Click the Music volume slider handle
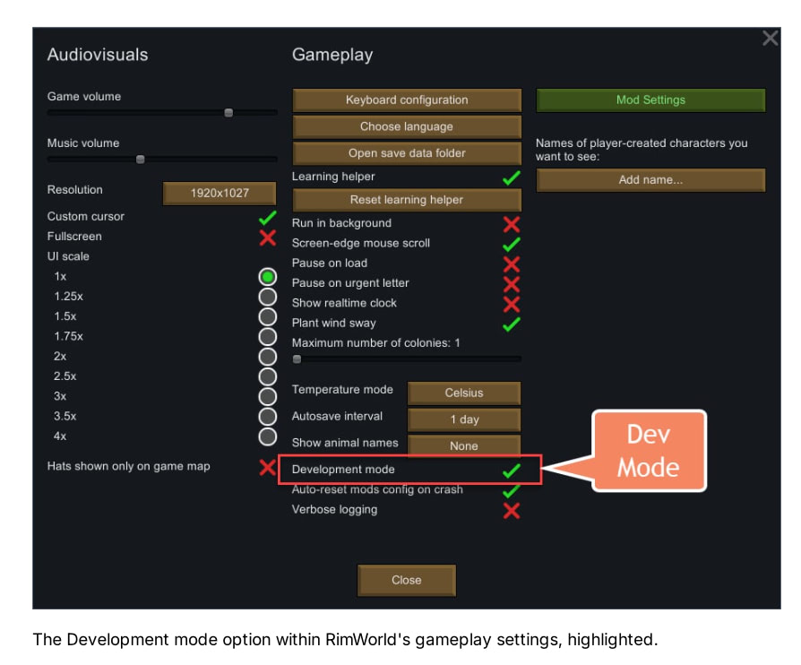The image size is (801, 665). (141, 160)
